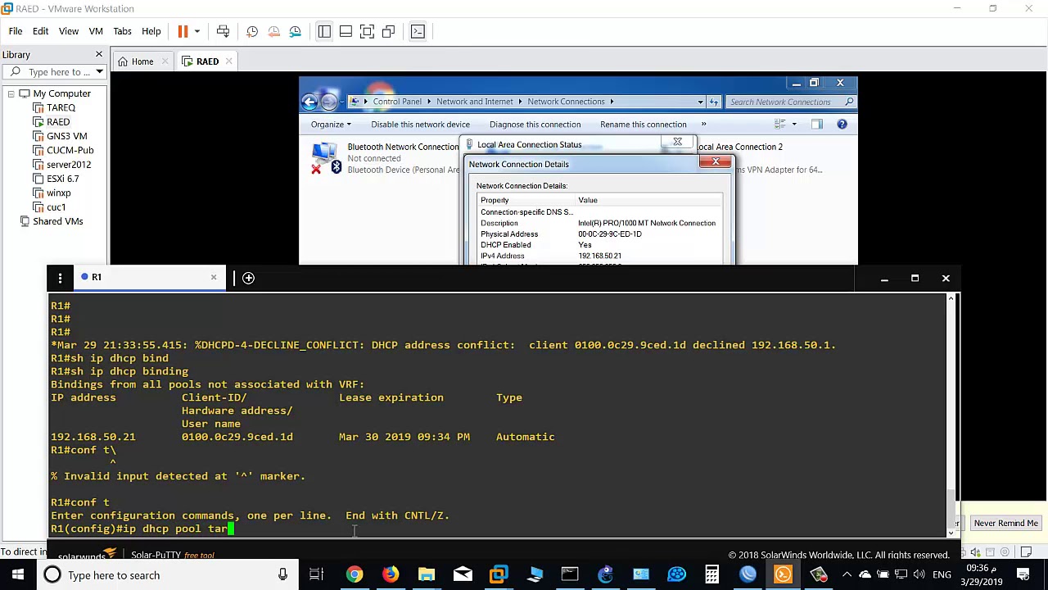Collapse the My Computer tree node
The width and height of the screenshot is (1048, 590).
(x=11, y=93)
